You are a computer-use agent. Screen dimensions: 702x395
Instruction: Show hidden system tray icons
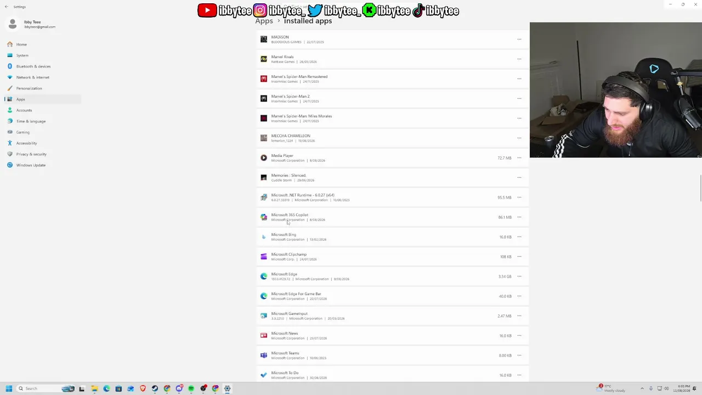[642, 388]
